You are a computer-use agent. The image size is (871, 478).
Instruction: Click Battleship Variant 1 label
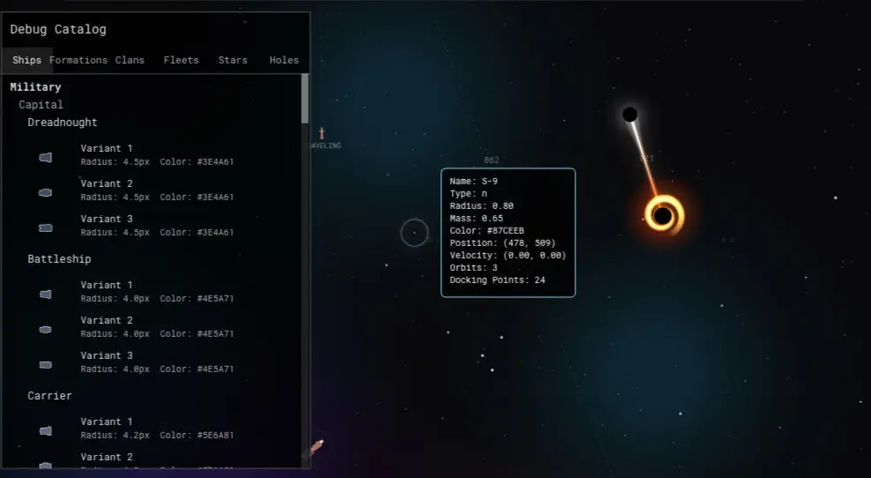click(107, 285)
